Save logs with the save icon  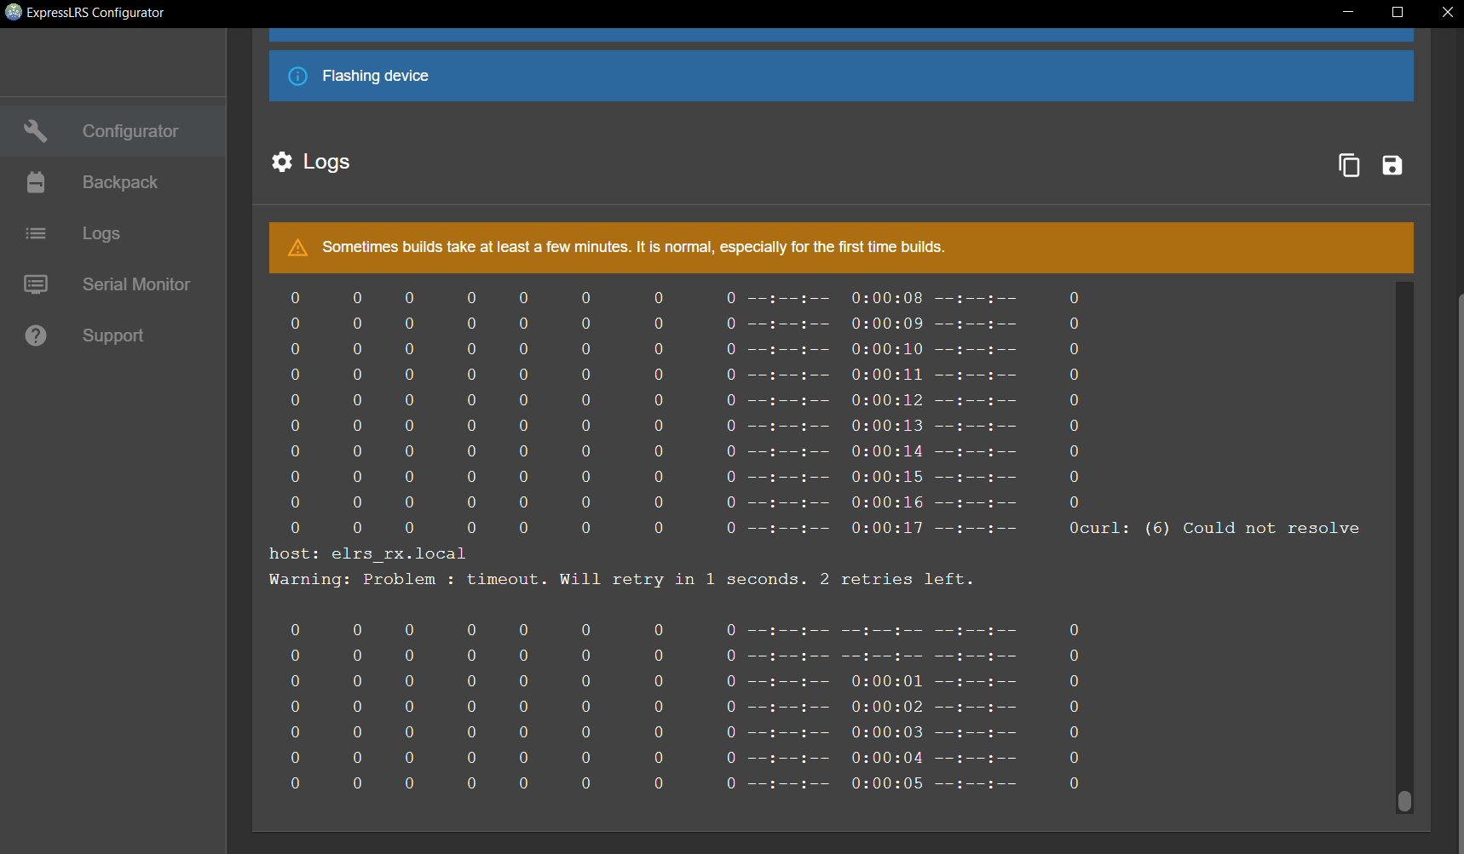click(1392, 165)
